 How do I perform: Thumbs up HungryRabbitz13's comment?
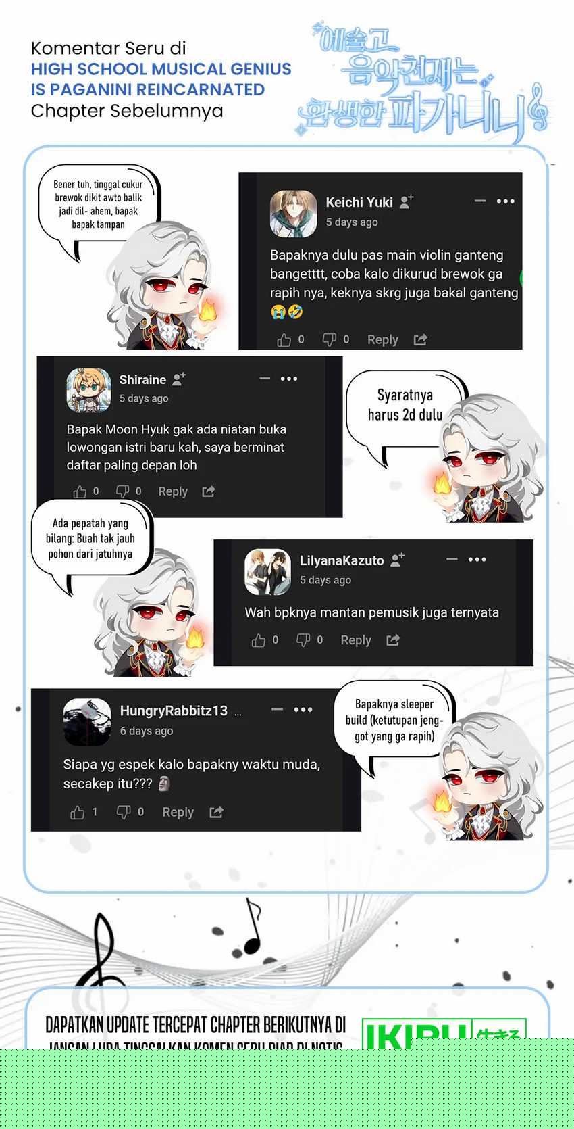click(x=78, y=812)
